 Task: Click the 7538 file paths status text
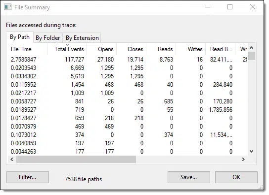[83, 179]
